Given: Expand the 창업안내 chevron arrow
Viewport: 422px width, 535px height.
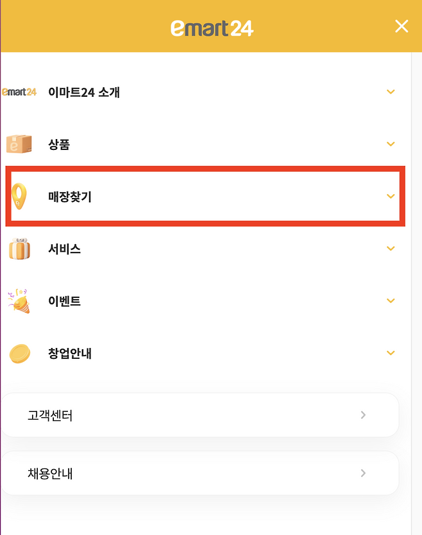Looking at the screenshot, I should 391,353.
